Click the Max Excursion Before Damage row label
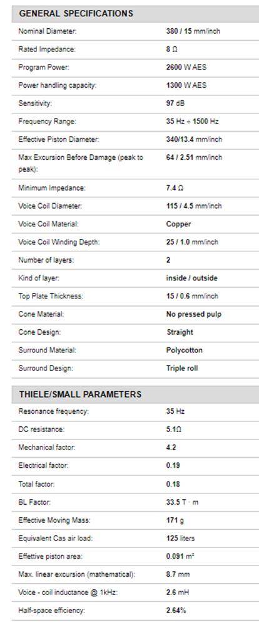The width and height of the screenshot is (259, 627). pos(81,163)
